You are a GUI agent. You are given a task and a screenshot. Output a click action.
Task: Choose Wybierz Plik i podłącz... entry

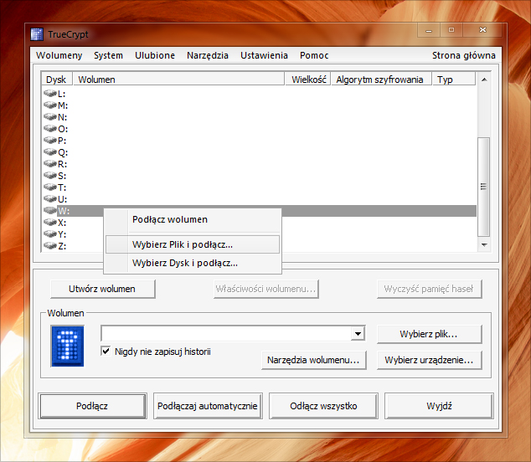[x=193, y=244]
